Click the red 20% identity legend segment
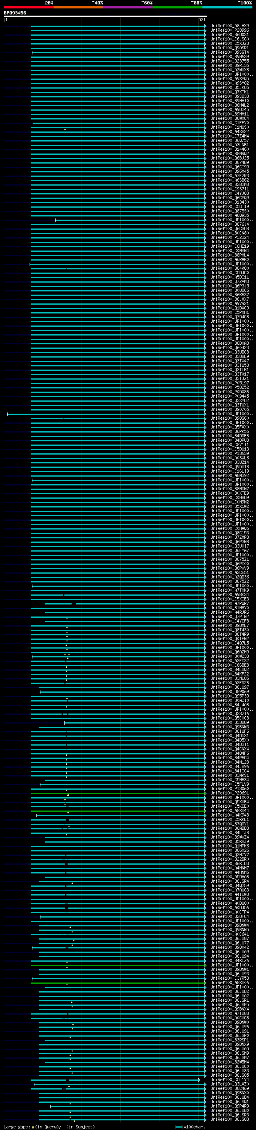 tap(29, 7)
